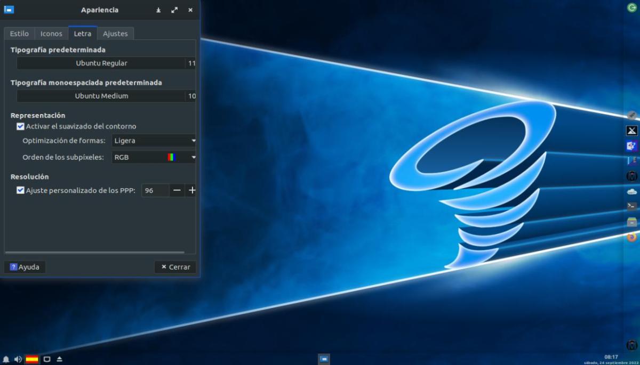The image size is (640, 365).
Task: Expand the 'Optimización de formas' dropdown
Action: [154, 141]
